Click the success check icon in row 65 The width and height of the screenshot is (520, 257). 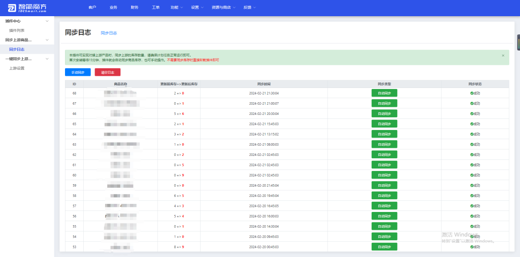(x=472, y=124)
